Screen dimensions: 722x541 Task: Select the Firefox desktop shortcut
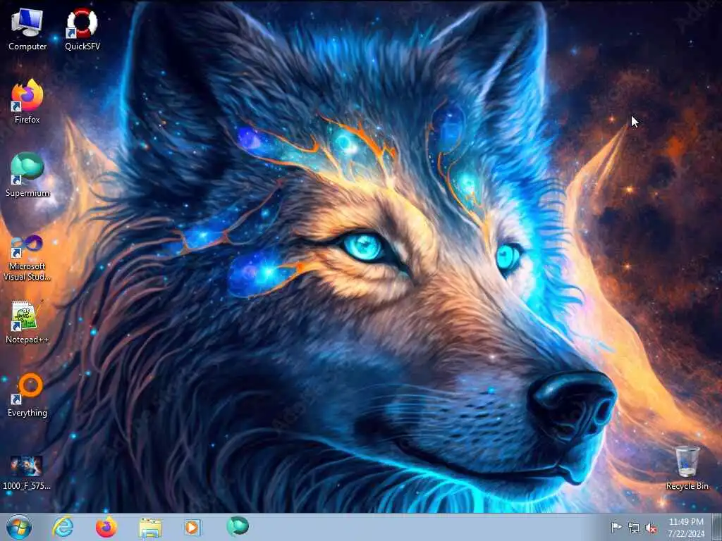[27, 101]
